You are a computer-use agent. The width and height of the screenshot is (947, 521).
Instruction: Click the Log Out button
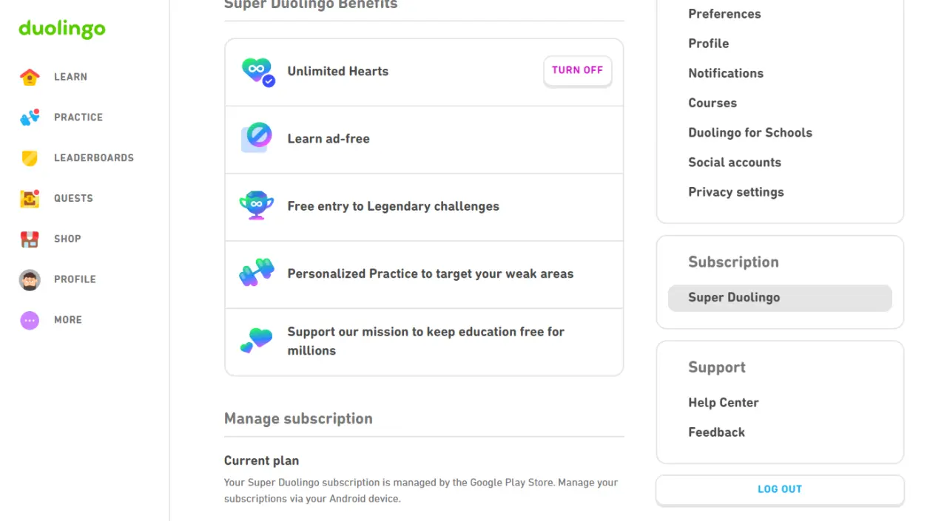[x=780, y=490]
